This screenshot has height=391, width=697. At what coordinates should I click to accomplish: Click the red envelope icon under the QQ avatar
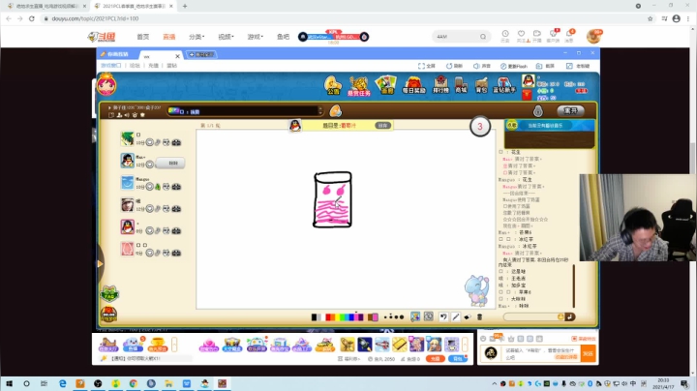coord(527,95)
